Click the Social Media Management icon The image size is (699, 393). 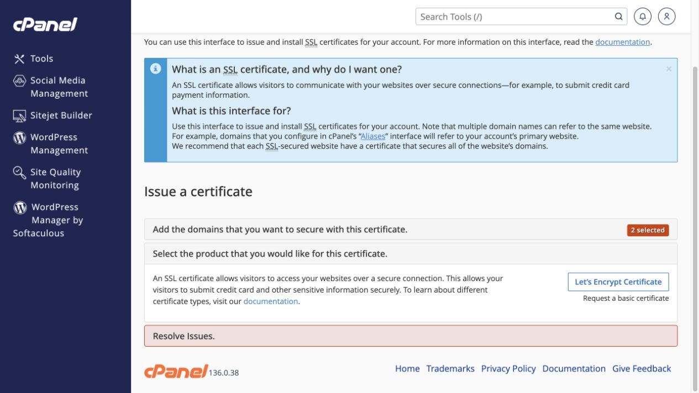[19, 81]
